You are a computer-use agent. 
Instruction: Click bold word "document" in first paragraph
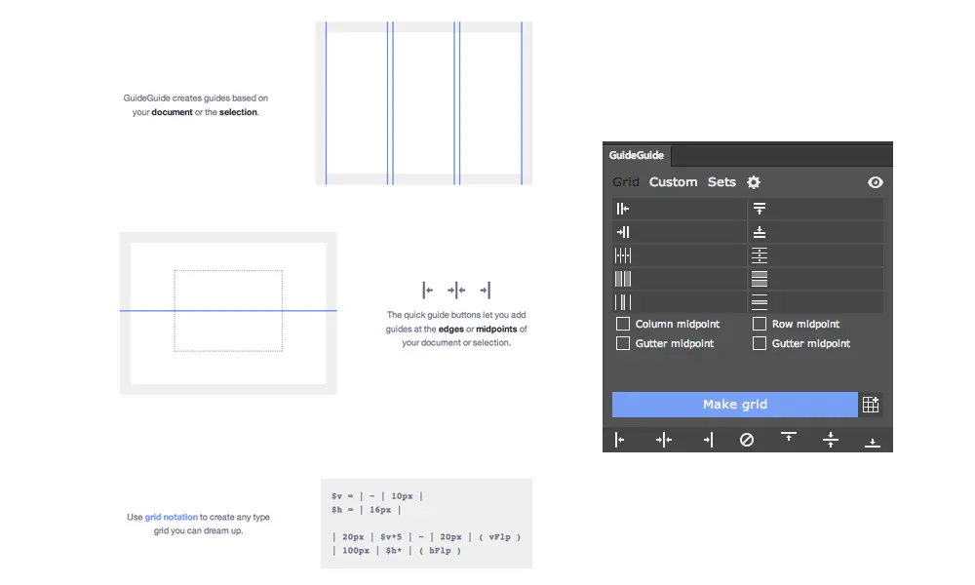pos(173,112)
